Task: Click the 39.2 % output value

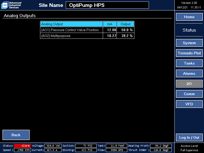Action: 127,36
